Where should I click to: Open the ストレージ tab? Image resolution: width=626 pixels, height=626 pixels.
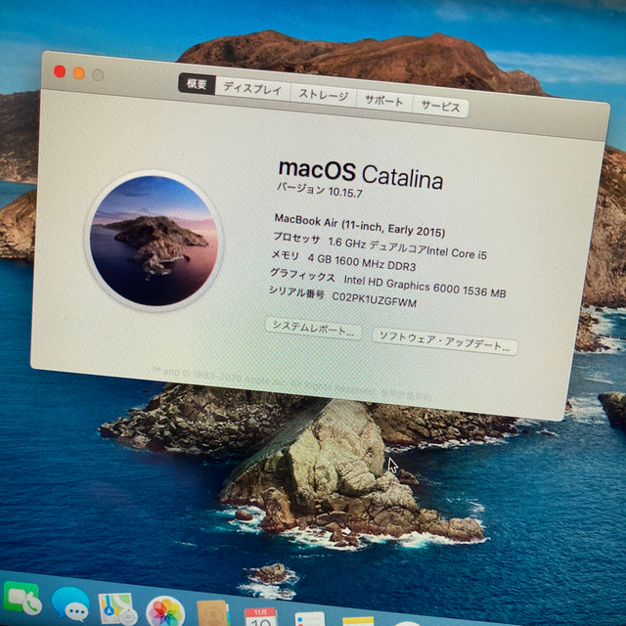pyautogui.click(x=323, y=95)
